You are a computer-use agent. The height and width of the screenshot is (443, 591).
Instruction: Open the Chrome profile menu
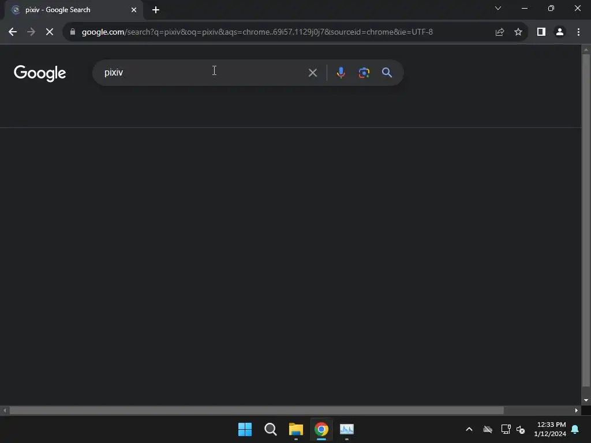click(560, 32)
